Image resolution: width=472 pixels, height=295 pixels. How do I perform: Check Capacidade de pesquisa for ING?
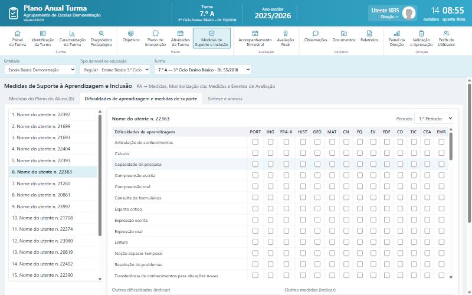click(x=270, y=164)
